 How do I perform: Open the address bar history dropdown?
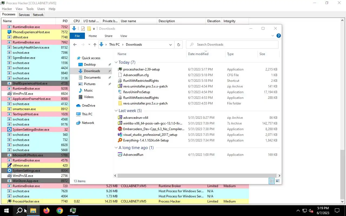pyautogui.click(x=171, y=45)
